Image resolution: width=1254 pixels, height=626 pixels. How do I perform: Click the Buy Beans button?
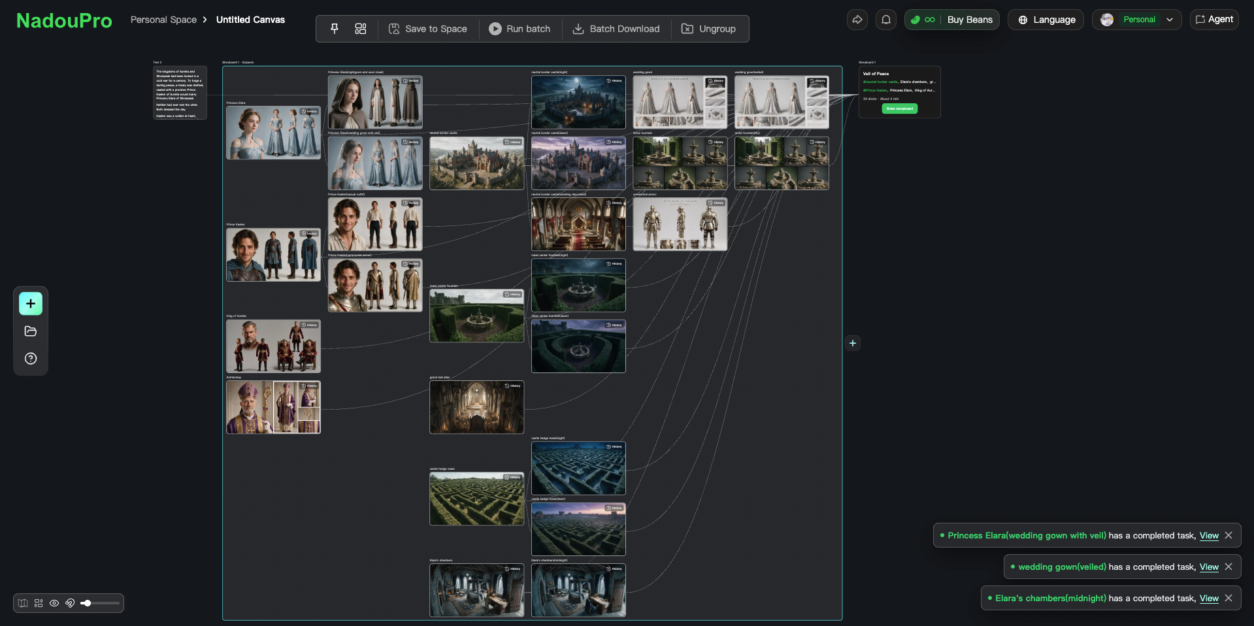coord(952,20)
